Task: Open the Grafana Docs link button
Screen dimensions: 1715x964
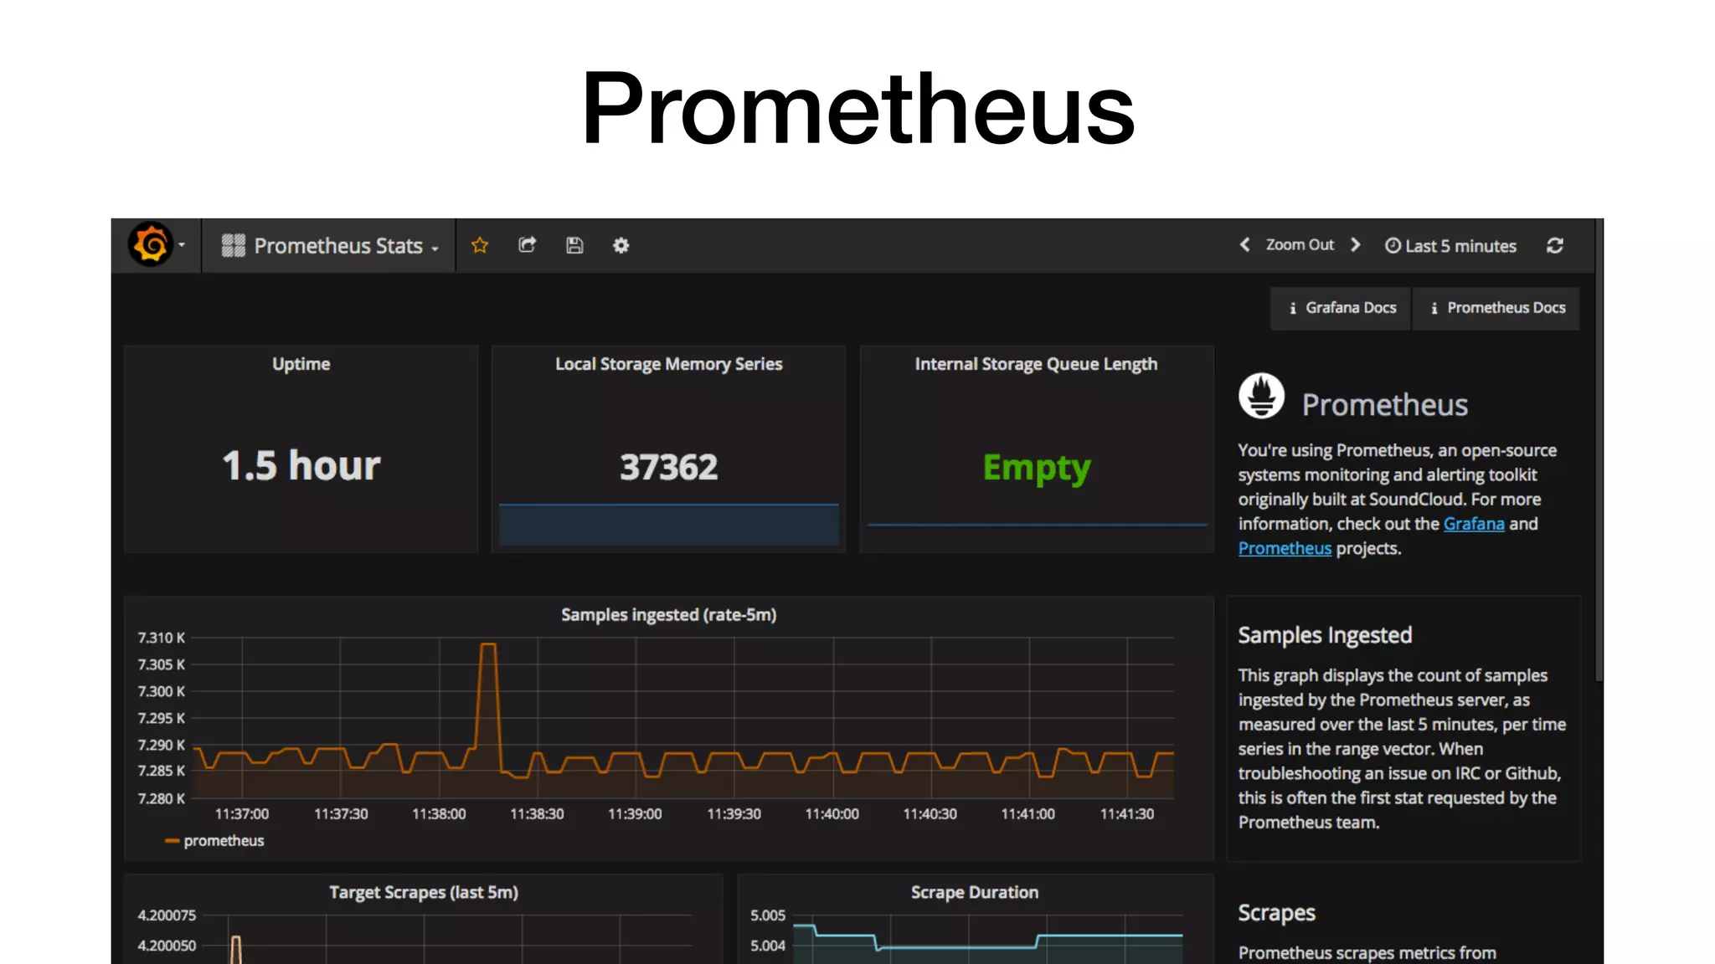Action: pos(1342,308)
